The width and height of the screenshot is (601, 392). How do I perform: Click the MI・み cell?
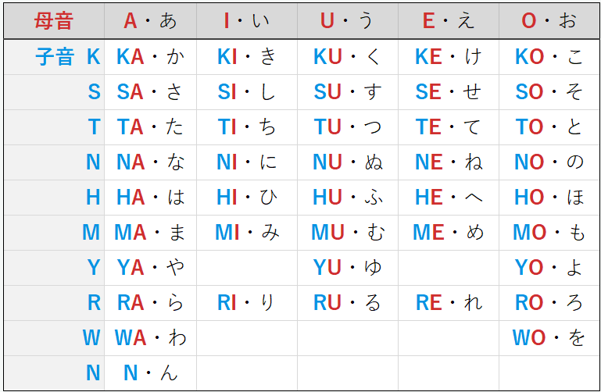pyautogui.click(x=247, y=233)
